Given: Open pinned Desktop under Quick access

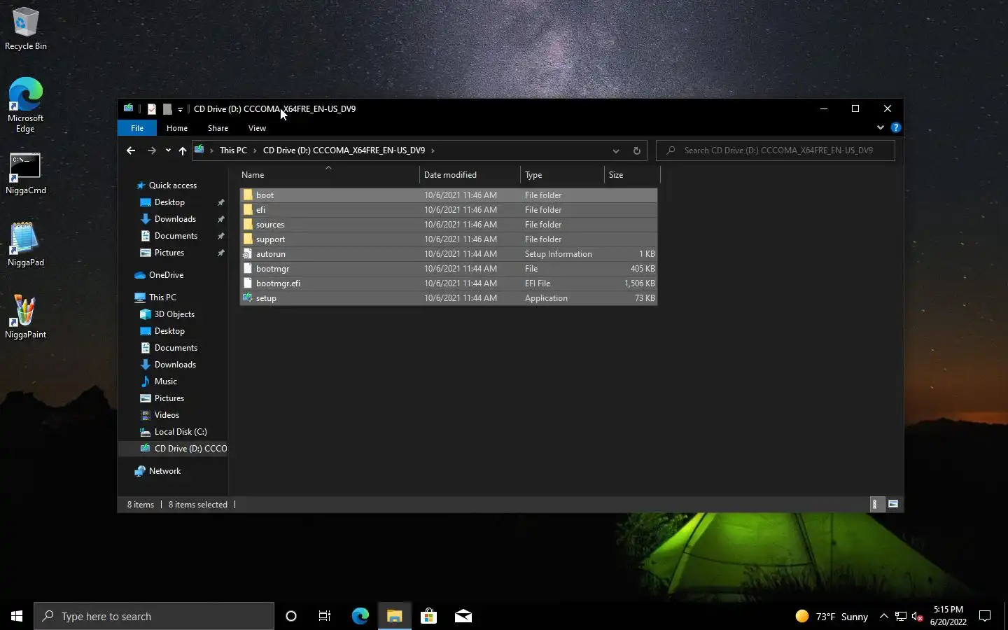Looking at the screenshot, I should pos(169,202).
